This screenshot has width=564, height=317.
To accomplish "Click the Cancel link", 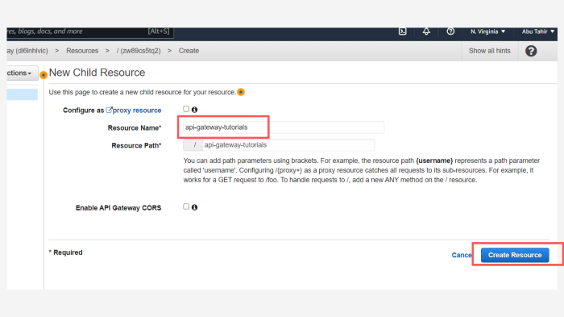I will (x=462, y=255).
